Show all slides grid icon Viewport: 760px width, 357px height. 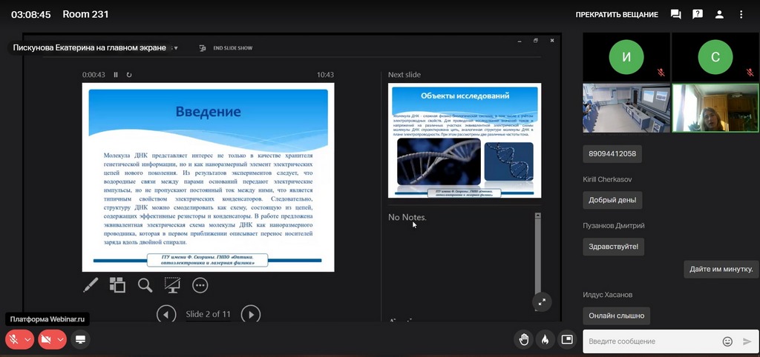tap(117, 285)
